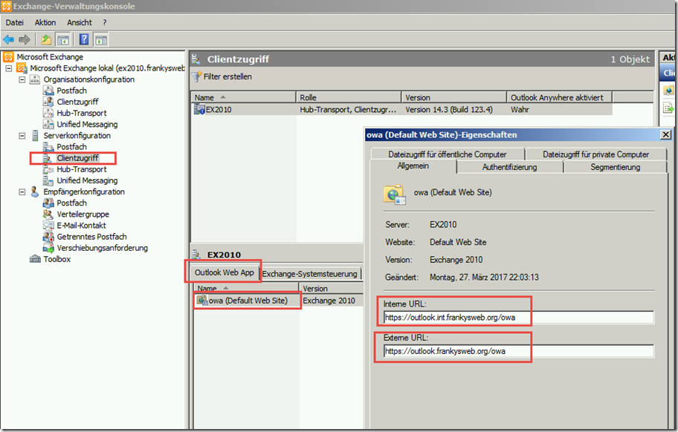Click the Toolbox icon in tree
The image size is (678, 432).
point(35,259)
